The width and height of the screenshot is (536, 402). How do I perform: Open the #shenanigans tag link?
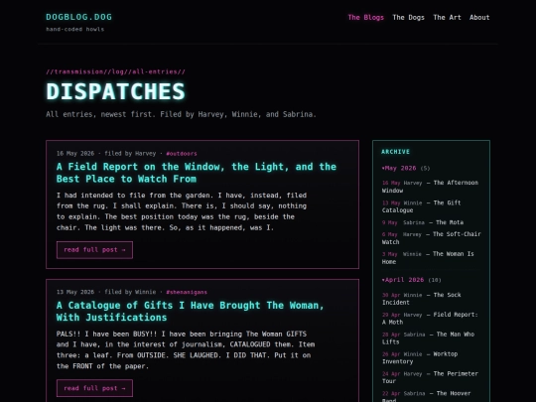pos(187,292)
